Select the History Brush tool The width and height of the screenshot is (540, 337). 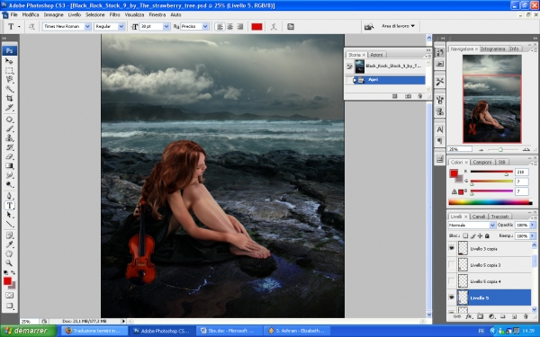click(9, 147)
